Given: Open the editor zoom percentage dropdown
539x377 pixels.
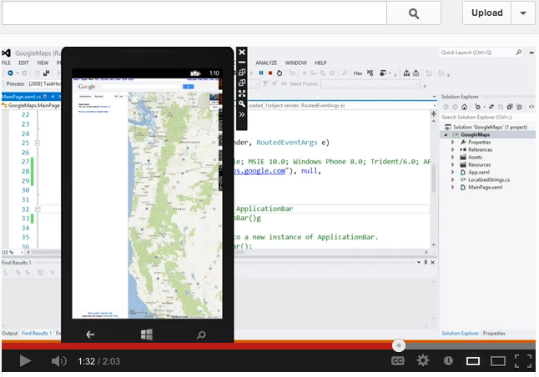Looking at the screenshot, I should coord(22,252).
